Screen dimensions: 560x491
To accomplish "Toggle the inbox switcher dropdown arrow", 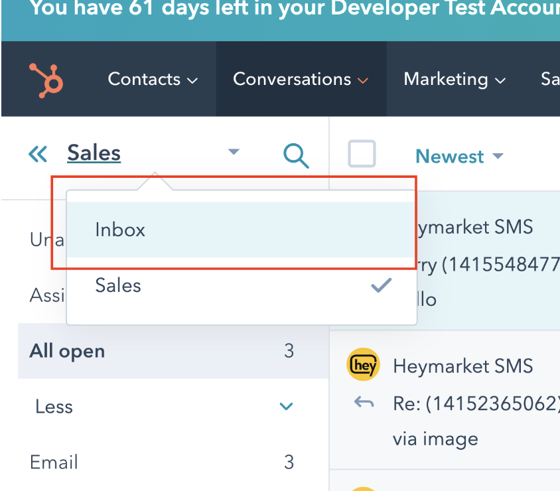I will coord(234,152).
